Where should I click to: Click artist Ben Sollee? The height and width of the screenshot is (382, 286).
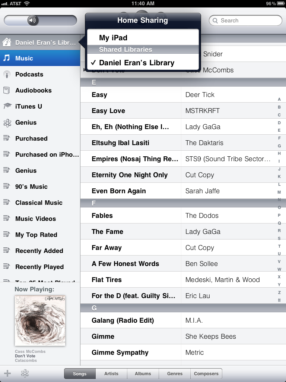[201, 264]
